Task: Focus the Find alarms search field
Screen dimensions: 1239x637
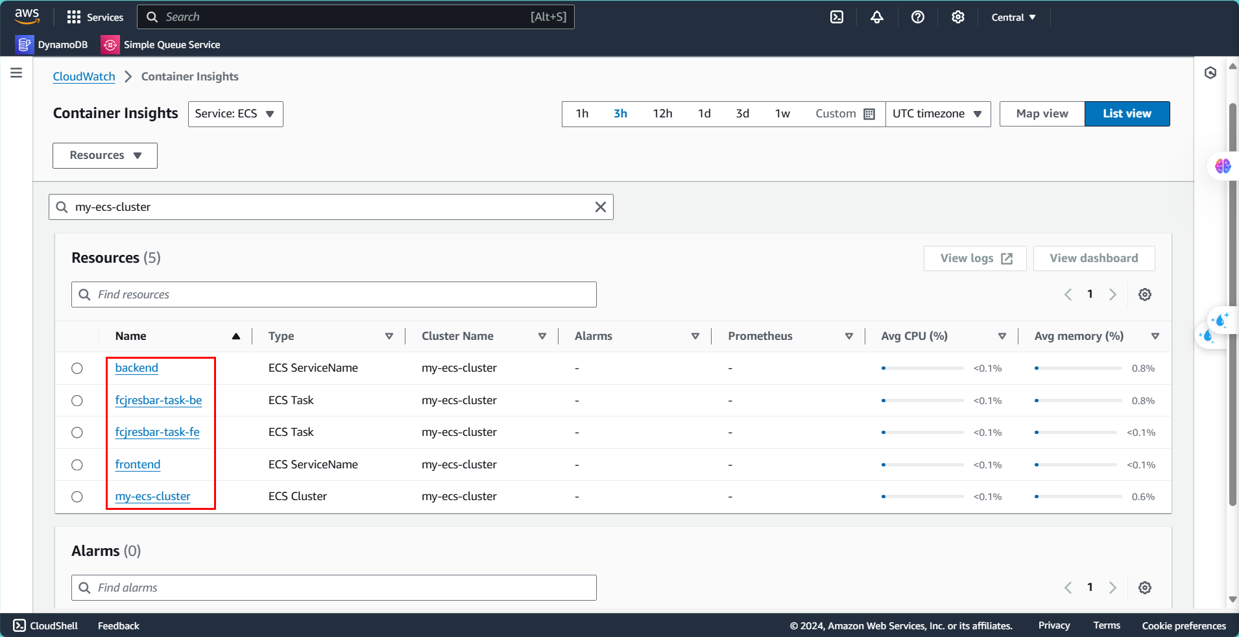Action: [x=334, y=588]
